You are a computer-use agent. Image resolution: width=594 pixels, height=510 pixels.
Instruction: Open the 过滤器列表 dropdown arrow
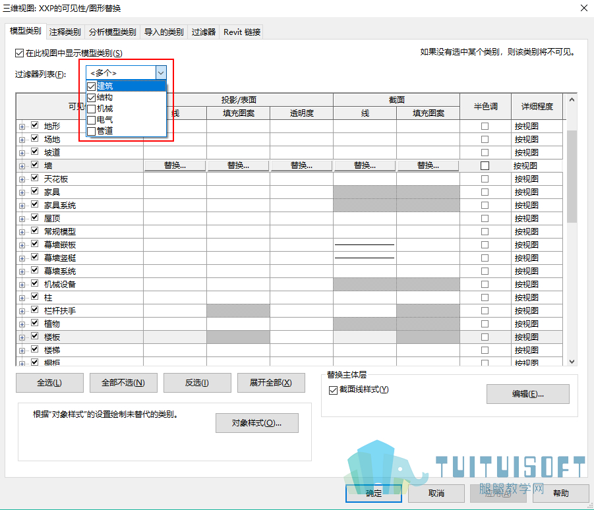pyautogui.click(x=161, y=72)
